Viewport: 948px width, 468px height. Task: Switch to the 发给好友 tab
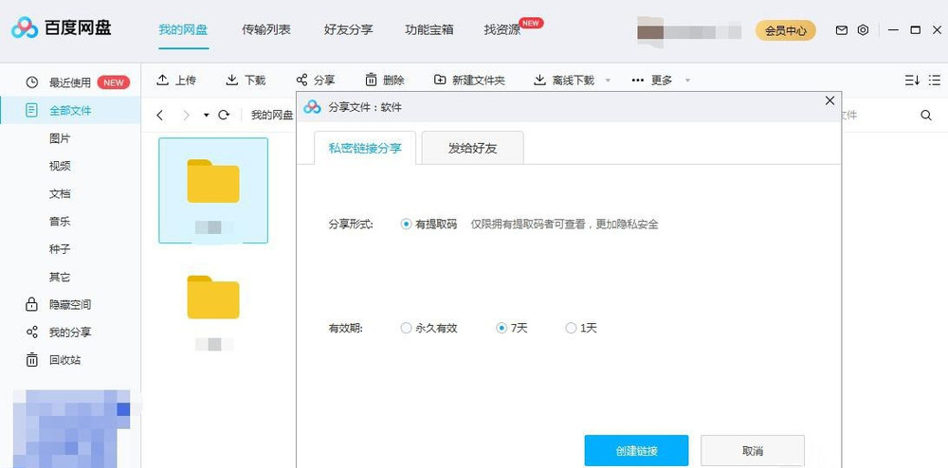click(472, 148)
